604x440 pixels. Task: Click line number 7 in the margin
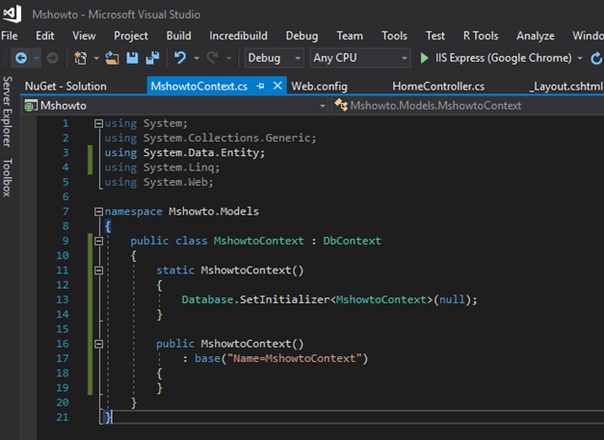coord(66,212)
